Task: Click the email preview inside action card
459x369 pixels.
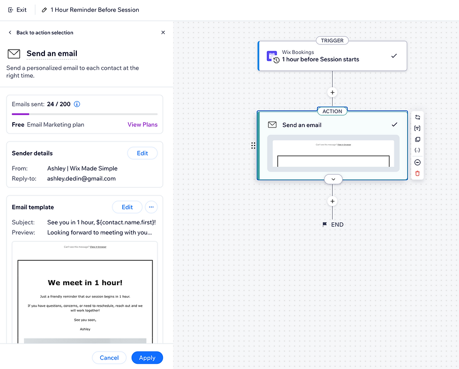Action: tap(333, 153)
